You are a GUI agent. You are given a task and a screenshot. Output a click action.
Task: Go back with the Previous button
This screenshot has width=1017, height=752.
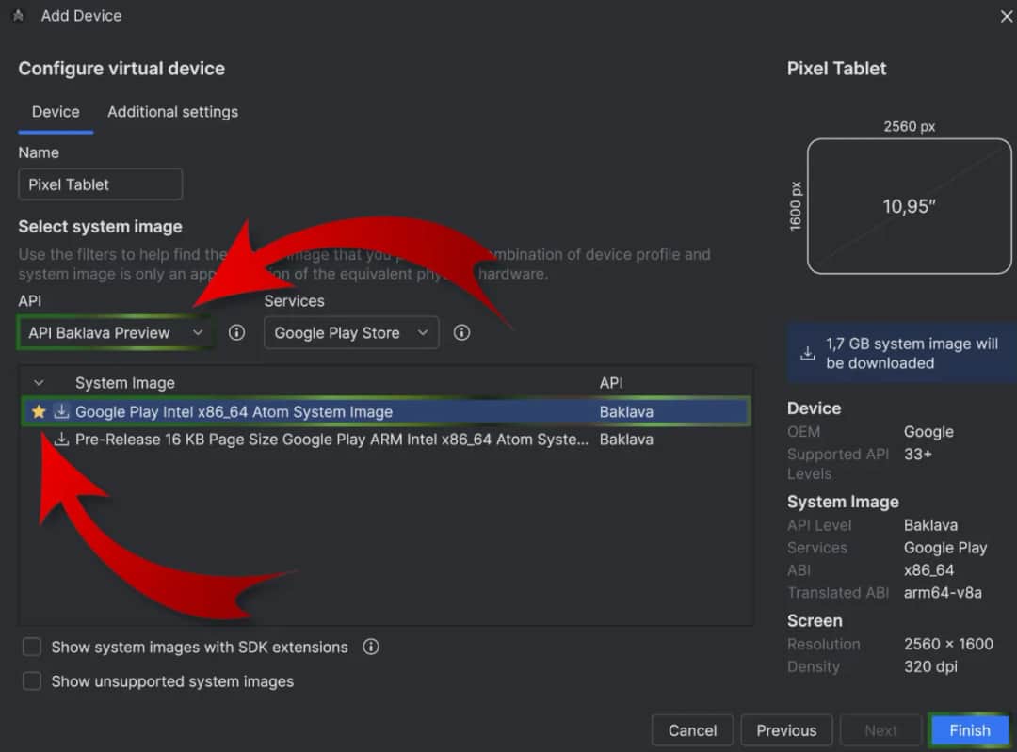click(786, 730)
